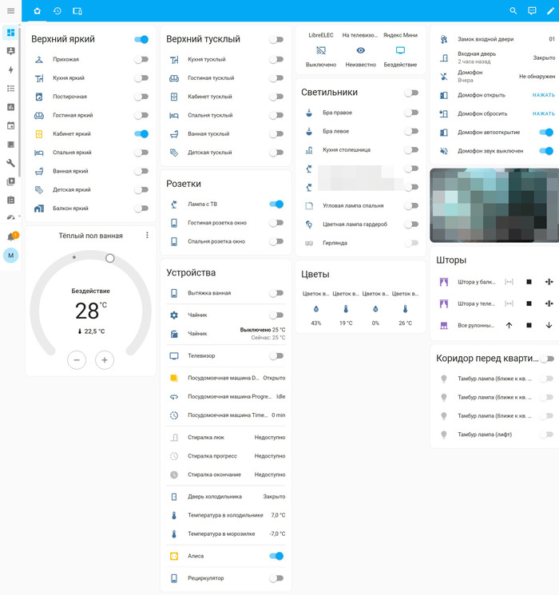Toggle the Кабинет яркий light switch

click(x=141, y=134)
